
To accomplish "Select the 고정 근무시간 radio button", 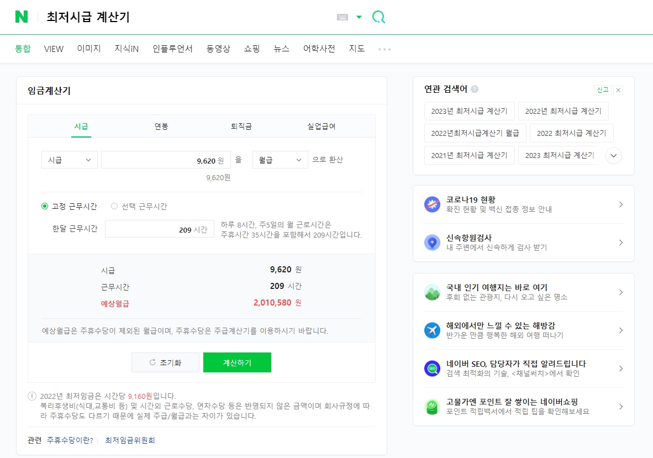I will click(x=44, y=206).
